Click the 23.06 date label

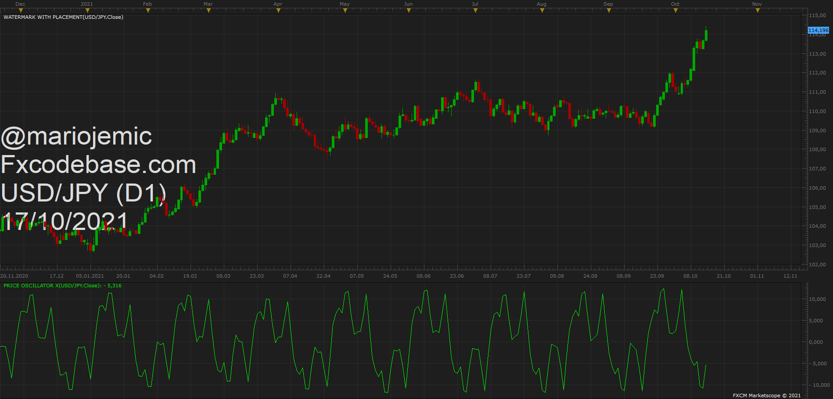pyautogui.click(x=457, y=276)
